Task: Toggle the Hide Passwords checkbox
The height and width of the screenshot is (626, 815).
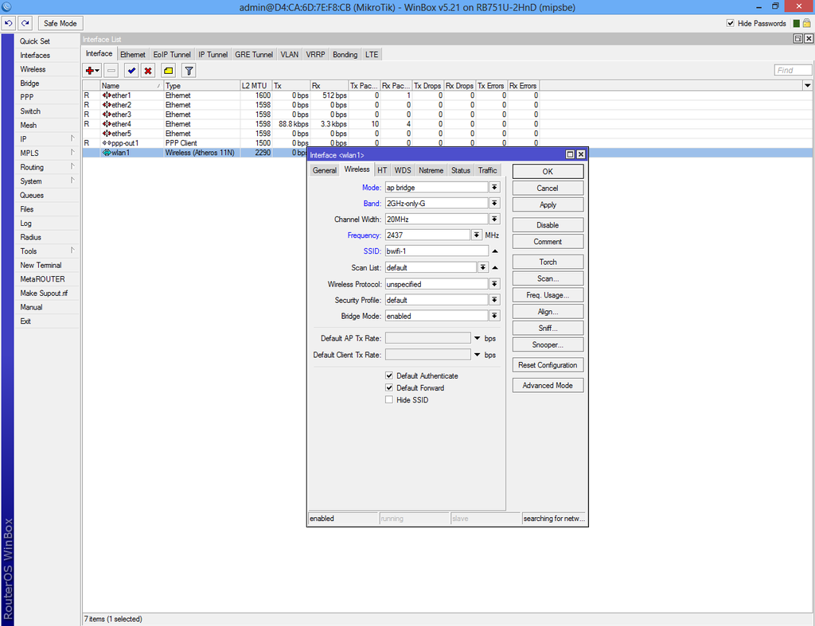Action: 730,22
